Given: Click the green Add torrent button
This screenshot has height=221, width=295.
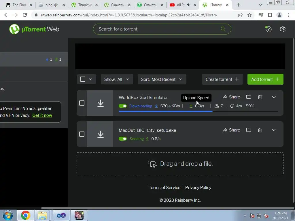Looking at the screenshot, I should 265,79.
